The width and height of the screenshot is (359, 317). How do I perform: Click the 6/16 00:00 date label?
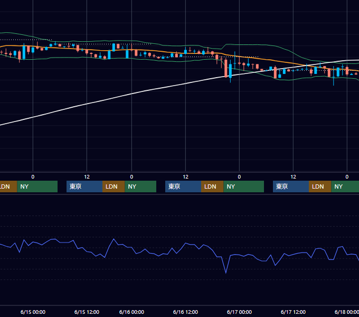(x=131, y=312)
